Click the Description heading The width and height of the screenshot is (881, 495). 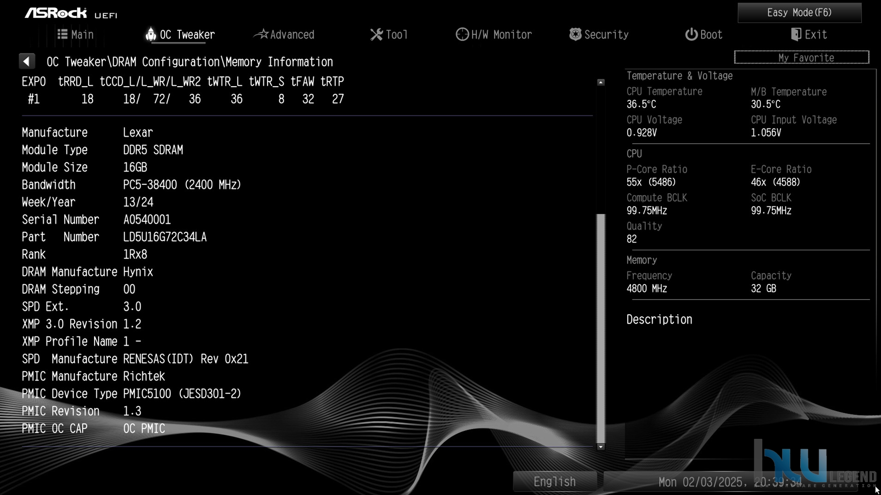pyautogui.click(x=659, y=320)
